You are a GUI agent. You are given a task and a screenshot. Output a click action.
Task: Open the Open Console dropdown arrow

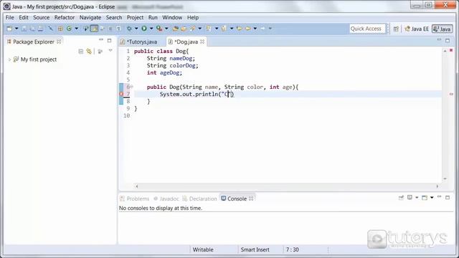click(432, 198)
